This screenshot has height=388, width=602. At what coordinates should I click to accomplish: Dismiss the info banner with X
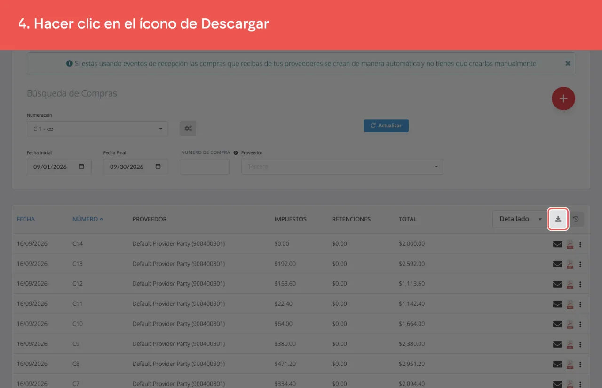[568, 63]
